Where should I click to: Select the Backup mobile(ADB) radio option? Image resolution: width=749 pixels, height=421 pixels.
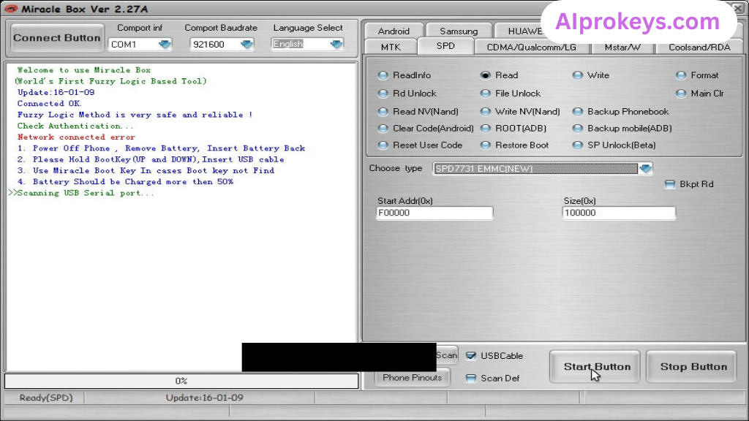pyautogui.click(x=578, y=129)
